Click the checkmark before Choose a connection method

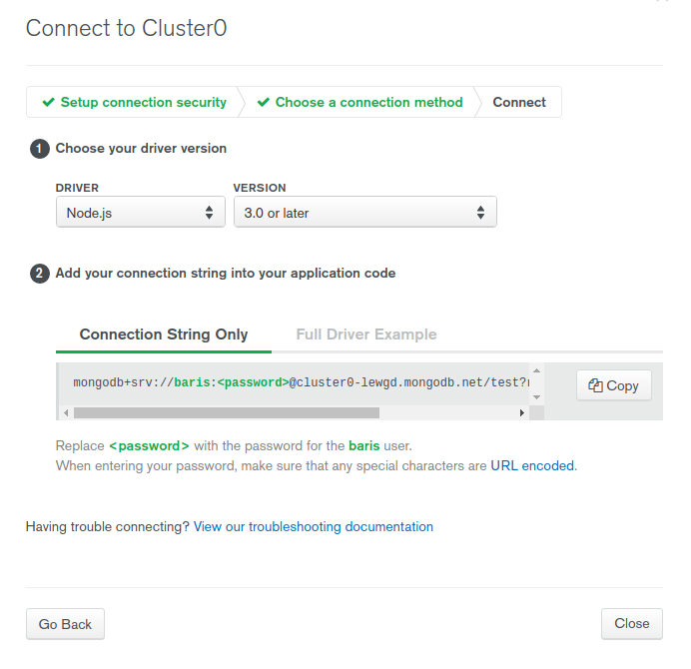[264, 102]
